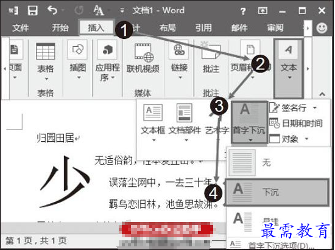Click the smiley feedback icon

(322, 28)
